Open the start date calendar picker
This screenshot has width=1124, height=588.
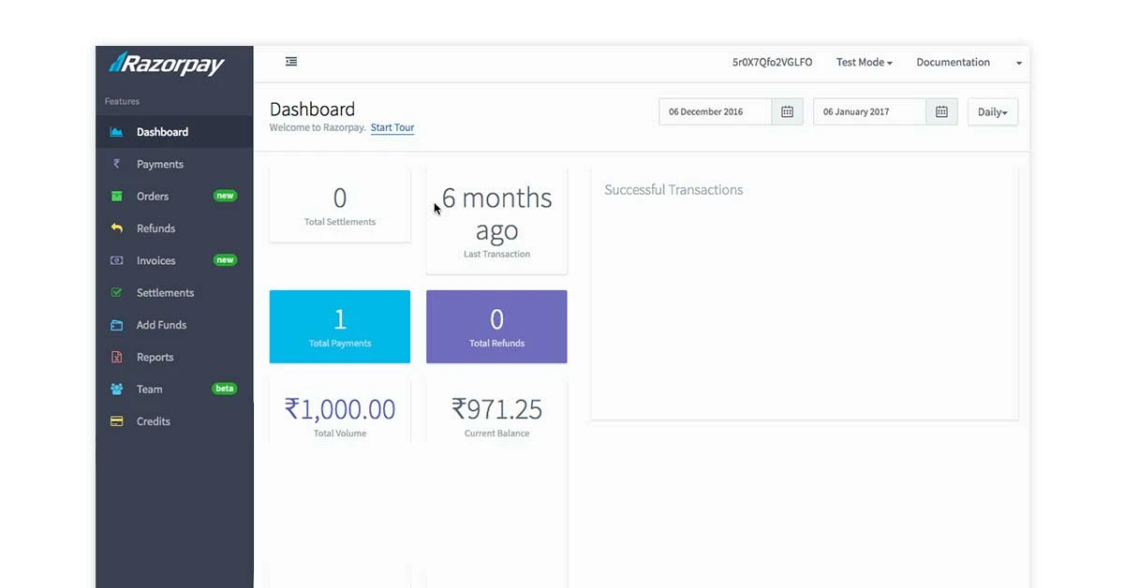coord(788,110)
